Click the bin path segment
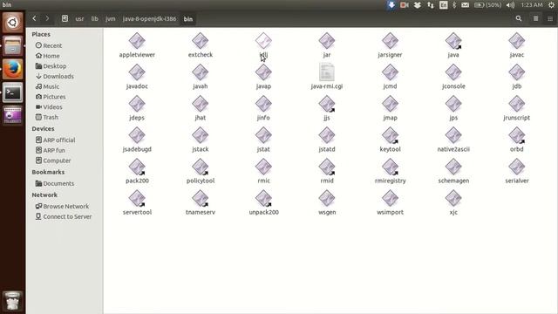 pos(188,18)
